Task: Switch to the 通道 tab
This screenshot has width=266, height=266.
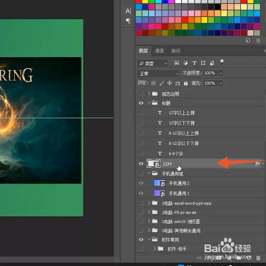Action: [159, 51]
